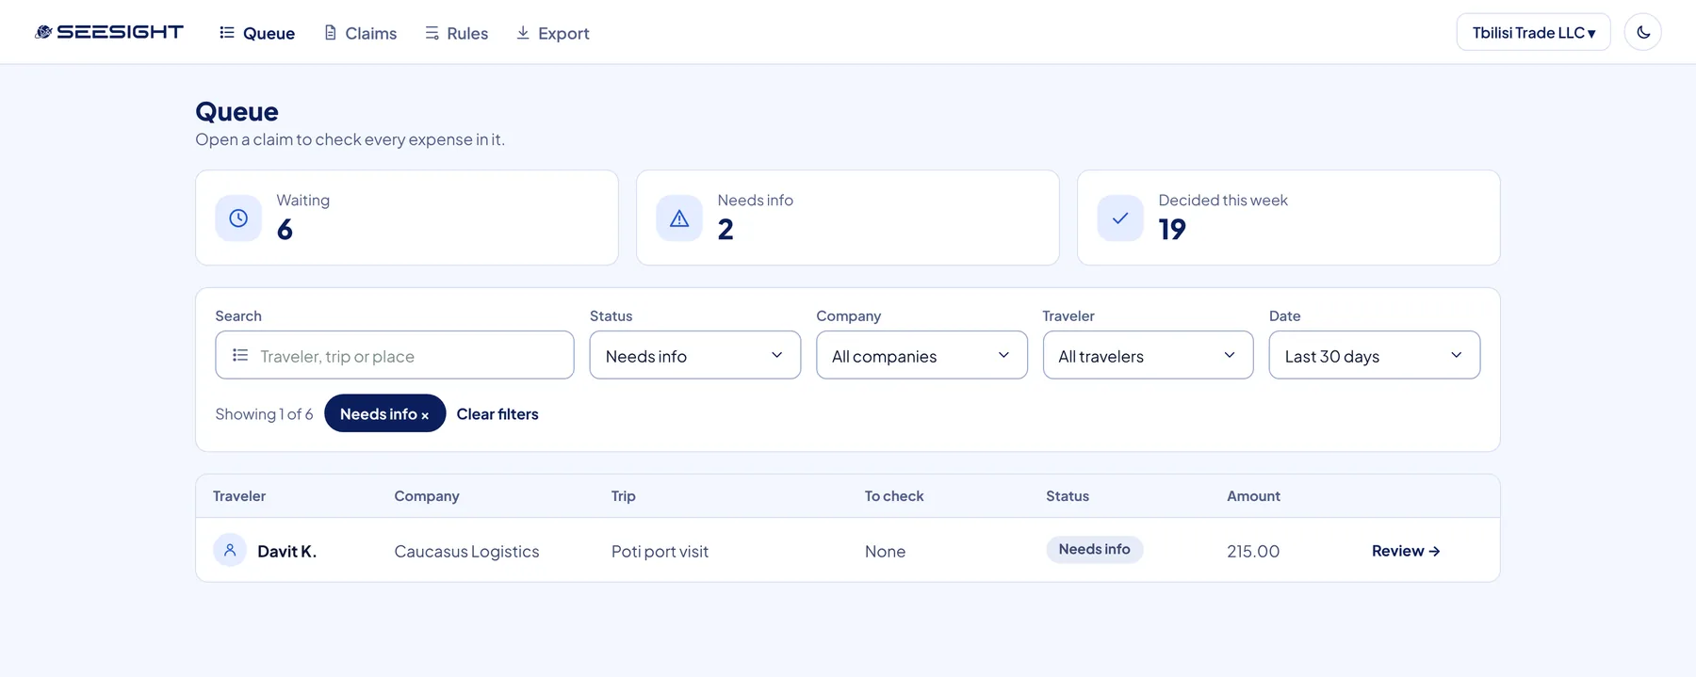Viewport: 1696px width, 677px height.
Task: Click the list icon inside search field
Action: [x=240, y=355]
